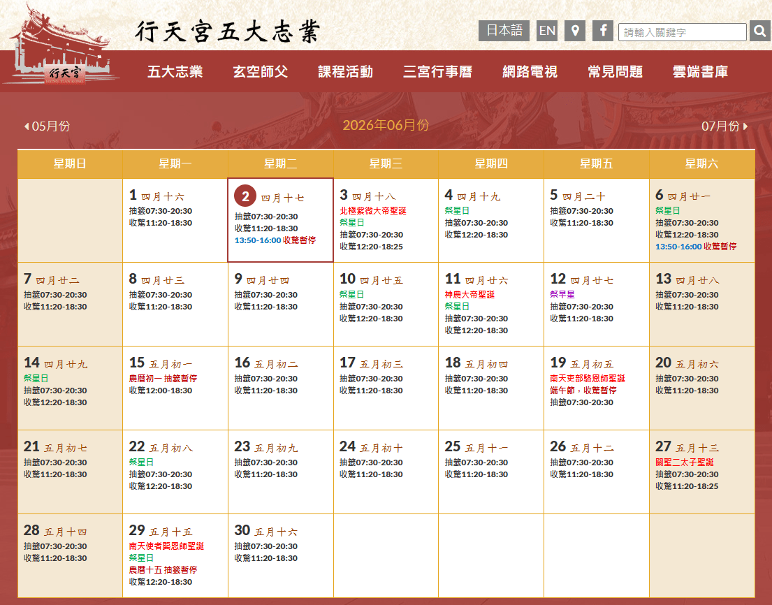Click date number 16 五月初二
Image resolution: width=772 pixels, height=605 pixels.
pos(266,363)
